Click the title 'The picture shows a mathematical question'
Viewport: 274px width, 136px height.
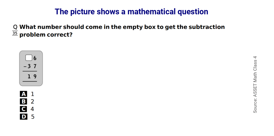coord(132,12)
